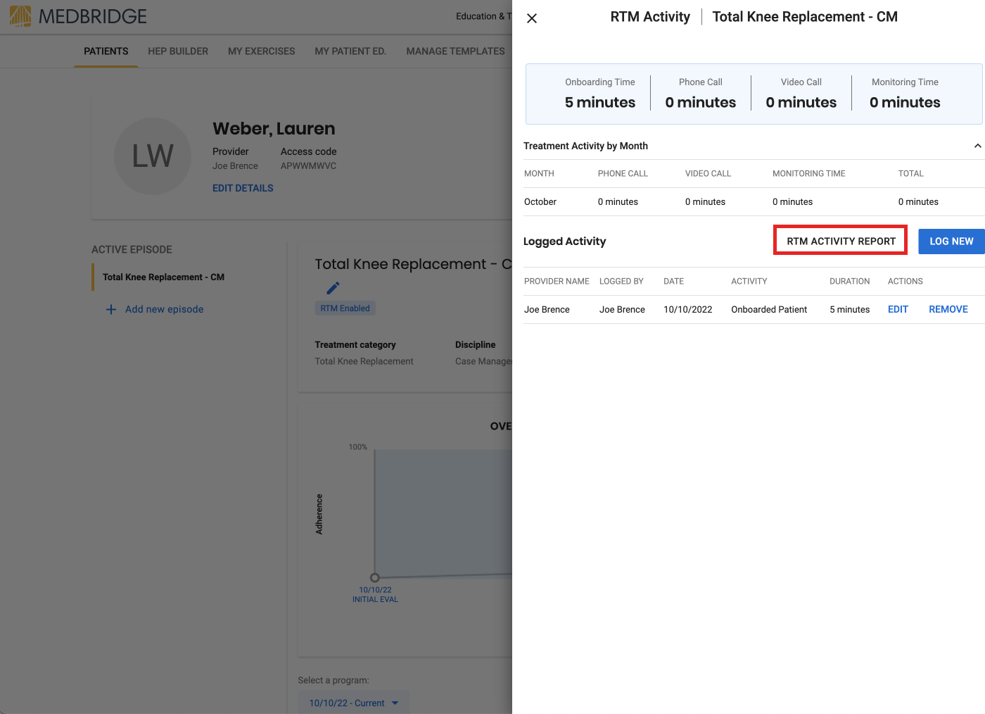Viewport: 985px width, 714px height.
Task: Click the access code APWWMWVC
Action: 308,166
